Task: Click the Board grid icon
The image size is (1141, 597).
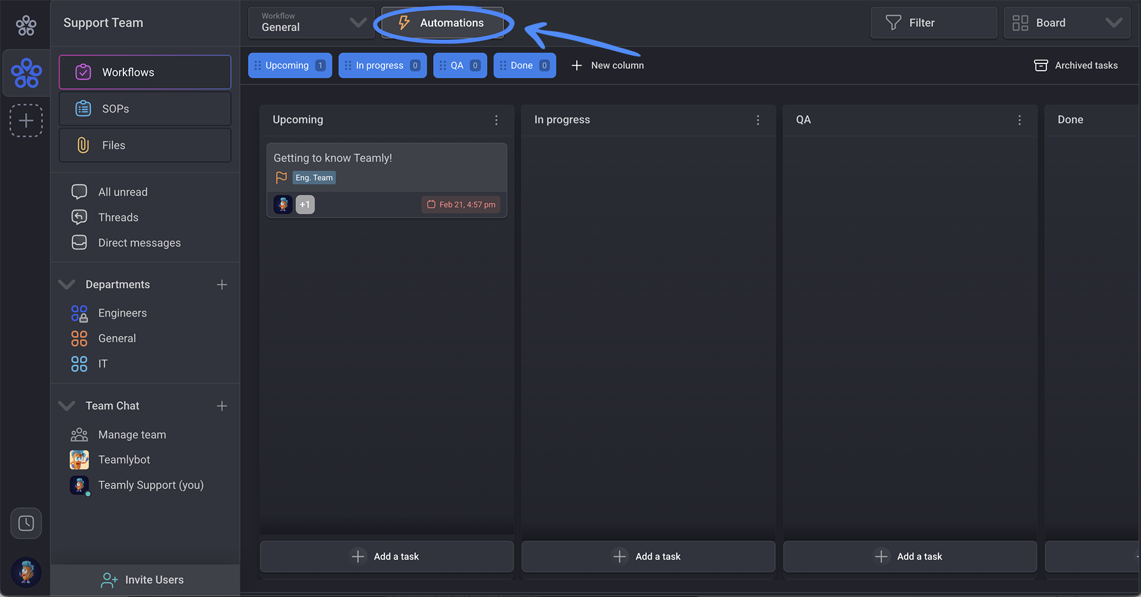Action: tap(1020, 23)
